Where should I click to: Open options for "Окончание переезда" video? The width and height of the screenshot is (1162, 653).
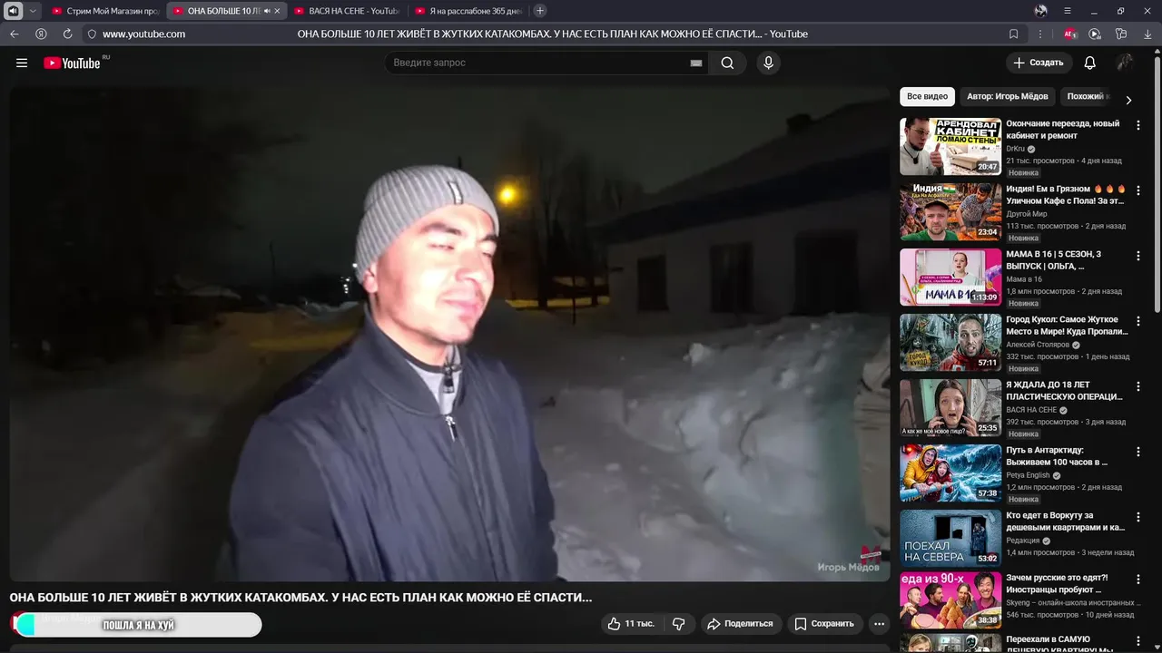(x=1138, y=125)
